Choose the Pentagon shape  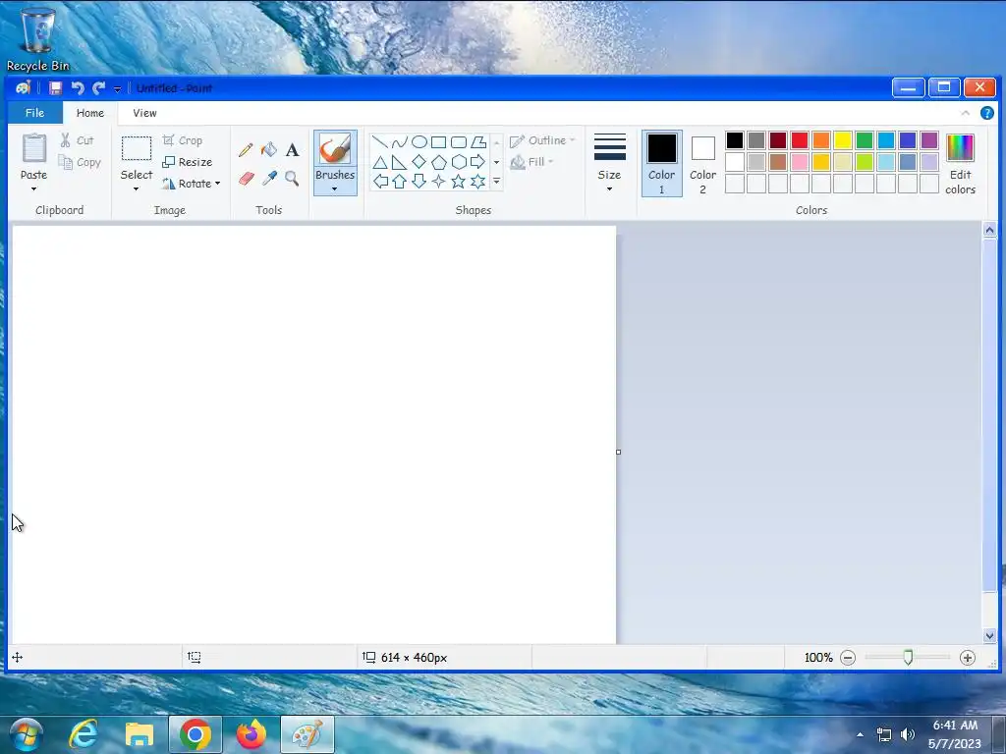[439, 162]
